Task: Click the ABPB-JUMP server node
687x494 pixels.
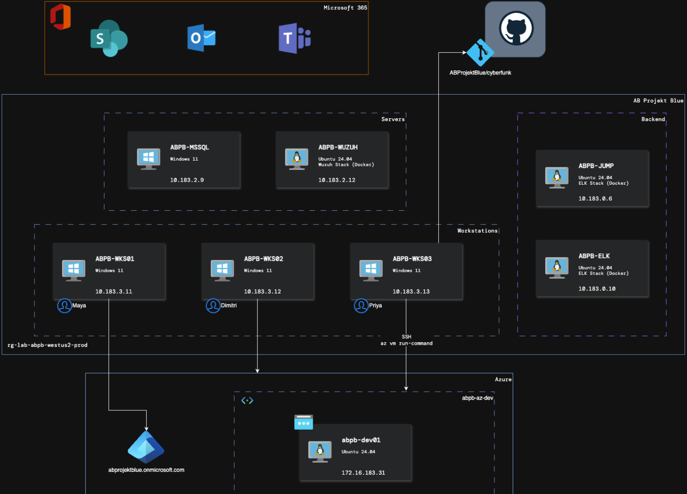Action: (x=592, y=178)
